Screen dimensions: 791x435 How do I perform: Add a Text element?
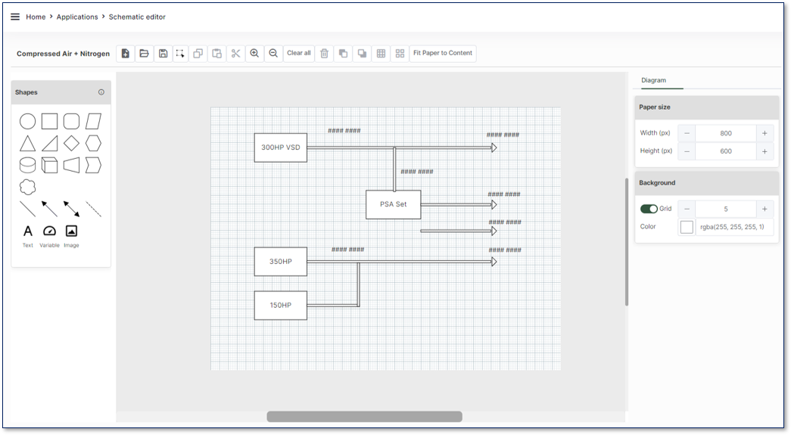pyautogui.click(x=28, y=236)
